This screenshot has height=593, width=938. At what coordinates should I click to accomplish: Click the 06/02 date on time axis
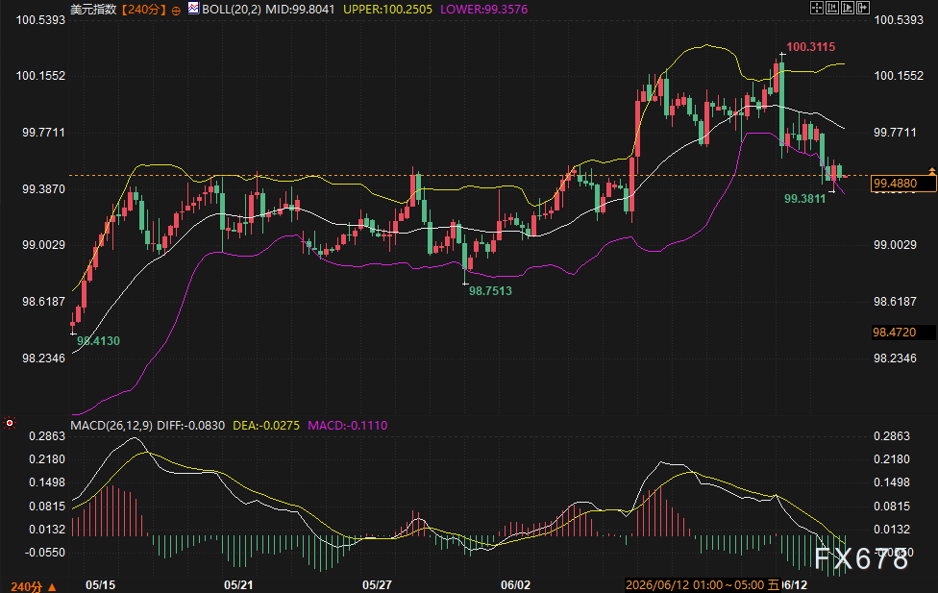tap(515, 584)
